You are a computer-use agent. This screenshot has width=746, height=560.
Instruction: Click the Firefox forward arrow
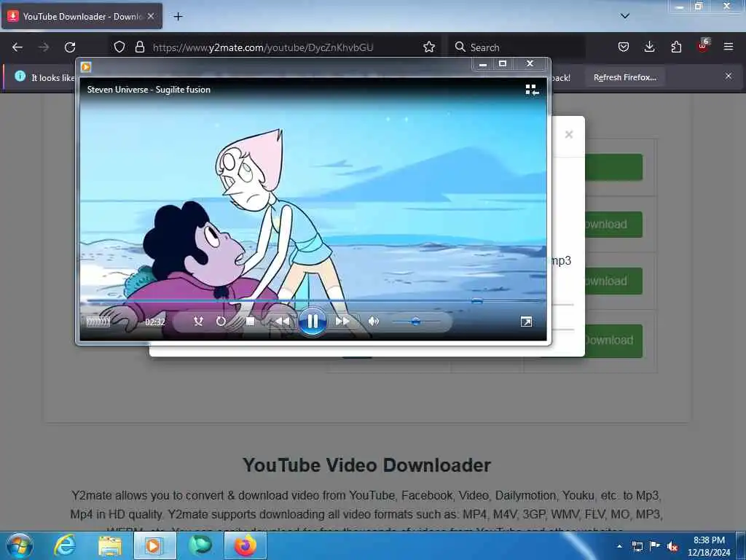click(44, 47)
